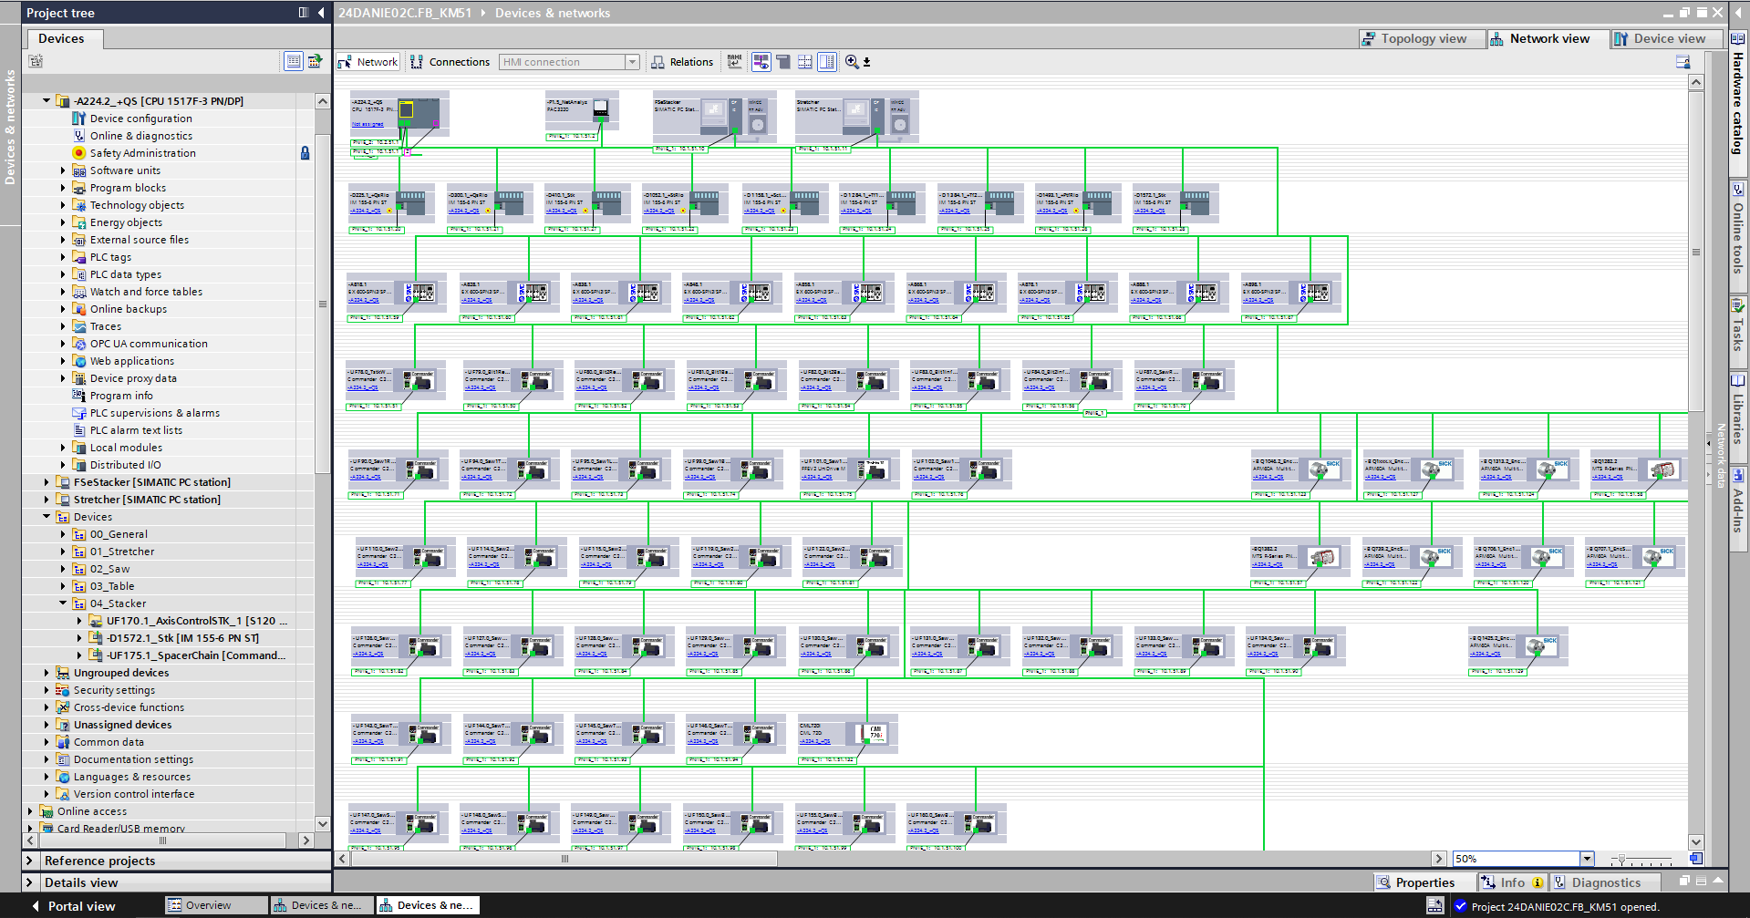The height and width of the screenshot is (918, 1750).
Task: Click the page break display icon
Action: [x=805, y=62]
